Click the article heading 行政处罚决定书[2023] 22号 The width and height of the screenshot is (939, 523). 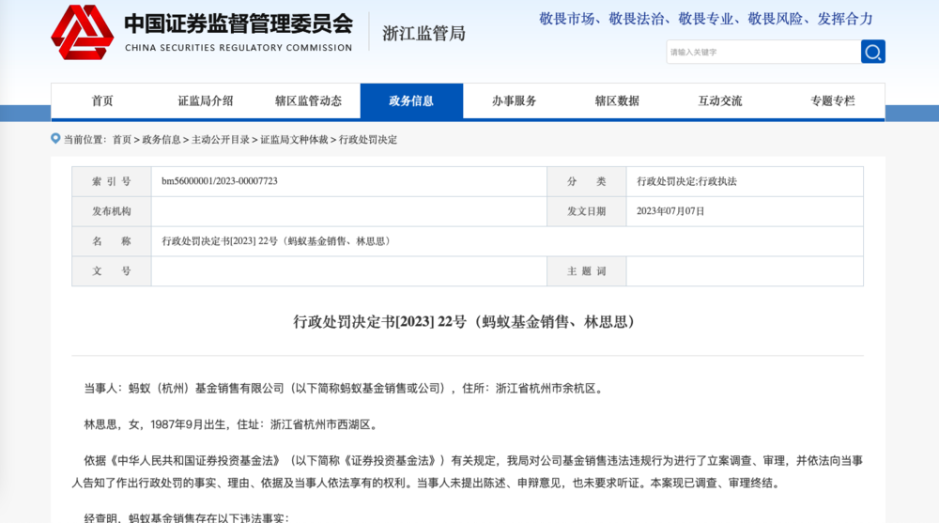point(466,322)
